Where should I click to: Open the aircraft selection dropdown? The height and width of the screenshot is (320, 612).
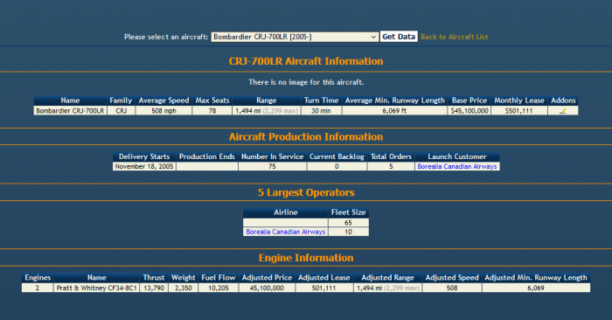tap(295, 37)
